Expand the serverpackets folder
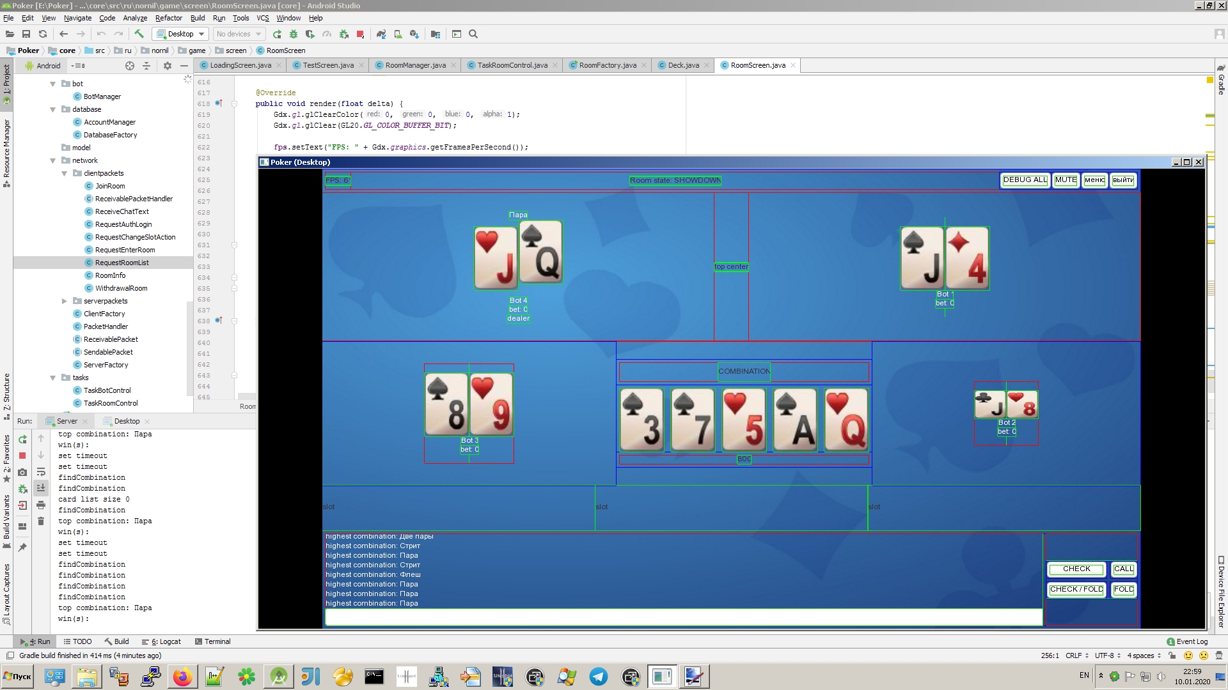 (x=65, y=301)
